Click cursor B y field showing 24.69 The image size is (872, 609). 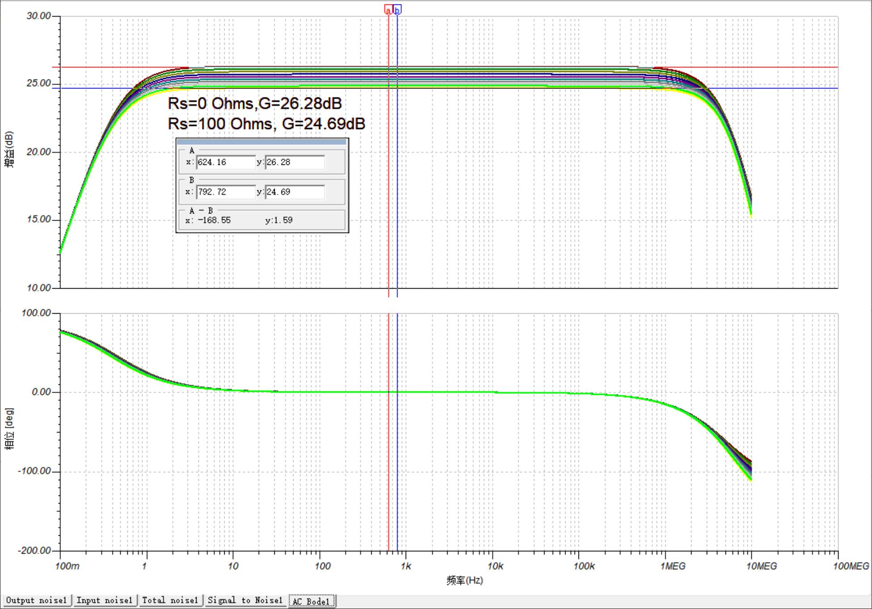[x=295, y=192]
